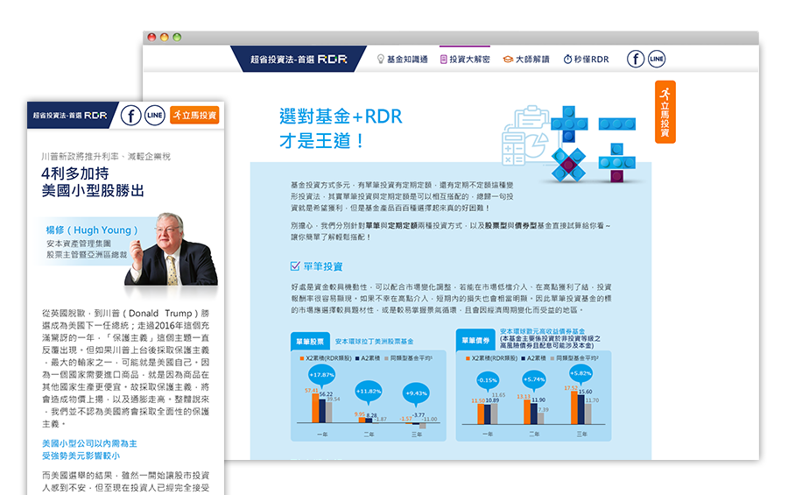Click the yellow minimize button of the browser window
Screen dimensions: 788x495
click(x=165, y=37)
